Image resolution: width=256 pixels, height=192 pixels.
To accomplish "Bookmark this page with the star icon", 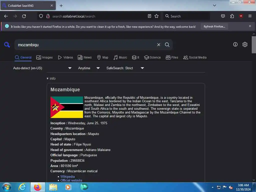I will click(x=156, y=16).
